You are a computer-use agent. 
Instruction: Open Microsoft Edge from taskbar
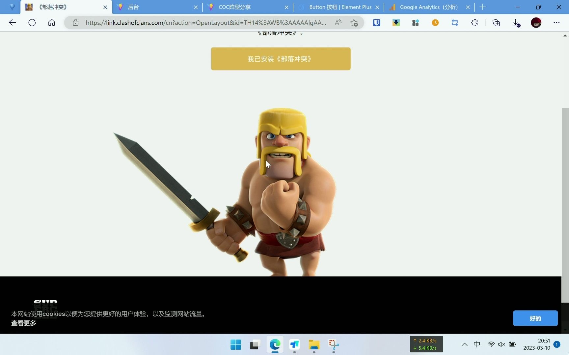pos(275,344)
